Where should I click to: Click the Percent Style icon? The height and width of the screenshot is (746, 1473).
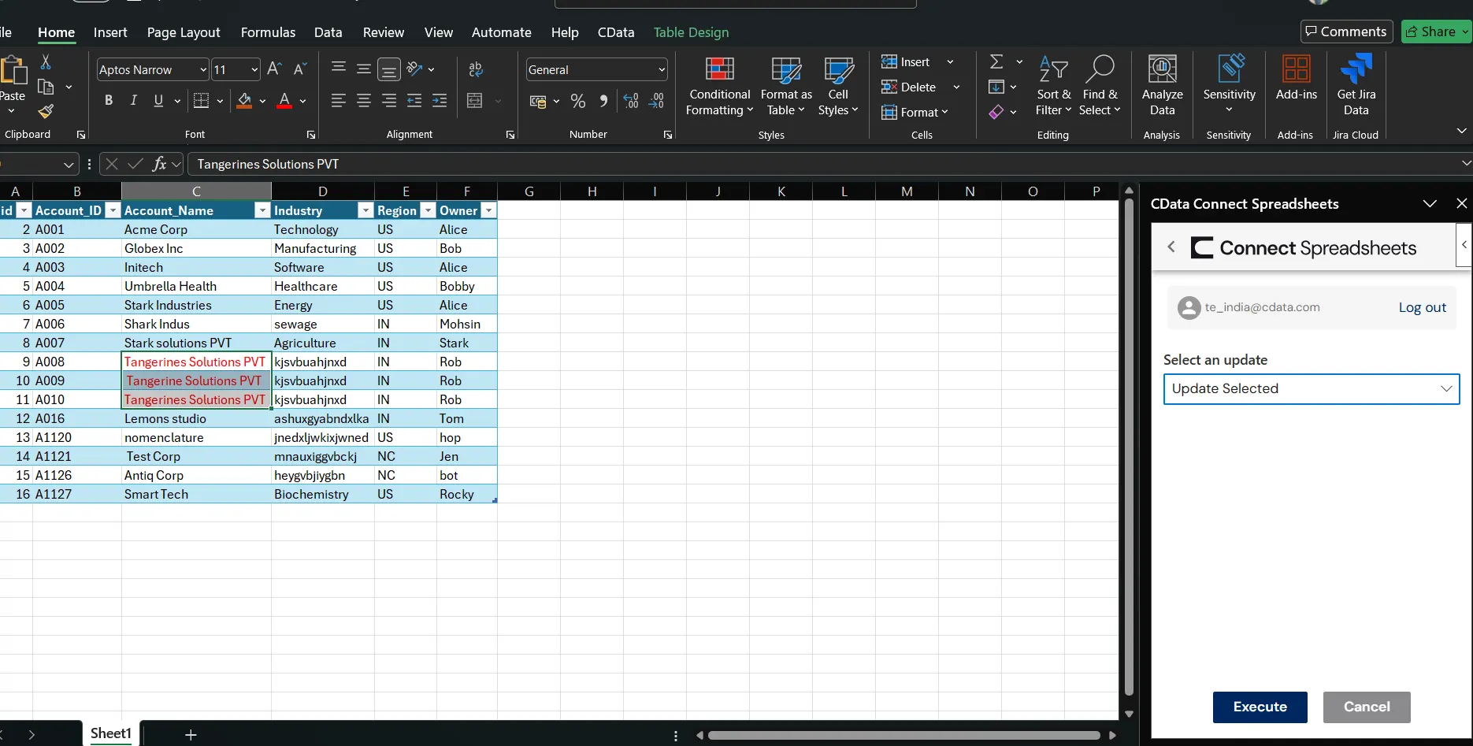point(578,101)
